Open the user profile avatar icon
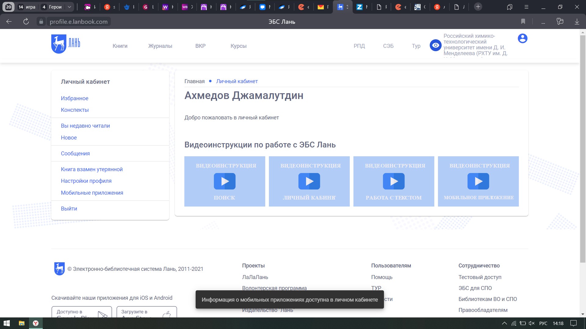This screenshot has width=586, height=329. click(523, 38)
